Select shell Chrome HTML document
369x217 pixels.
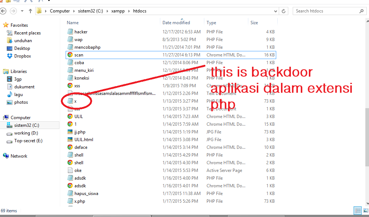(171, 163)
